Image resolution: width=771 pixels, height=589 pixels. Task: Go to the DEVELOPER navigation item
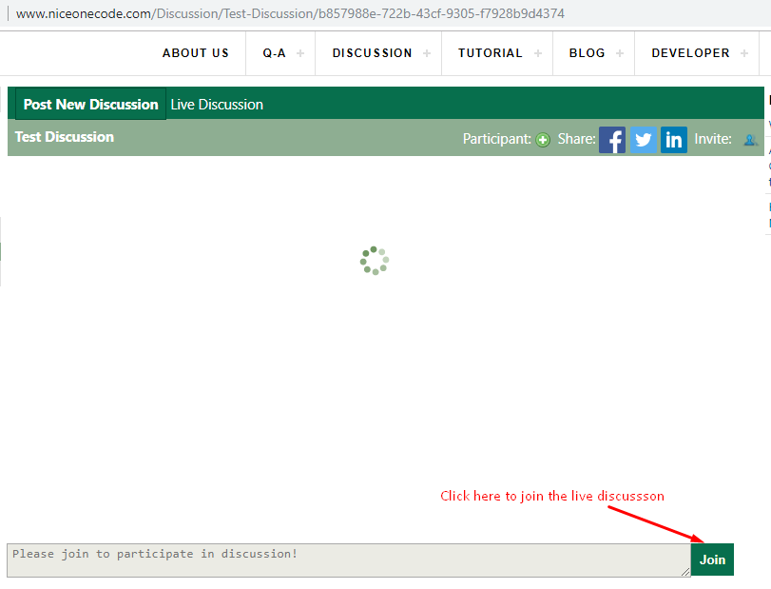pyautogui.click(x=690, y=53)
